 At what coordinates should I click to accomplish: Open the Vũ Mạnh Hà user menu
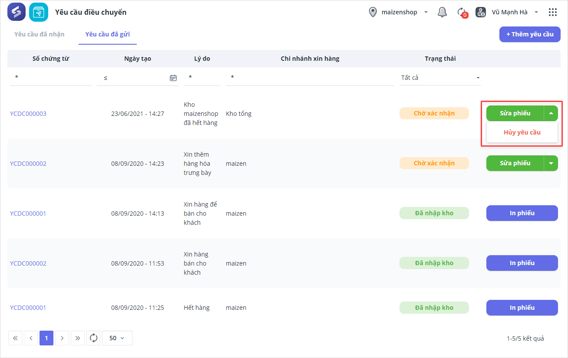509,12
